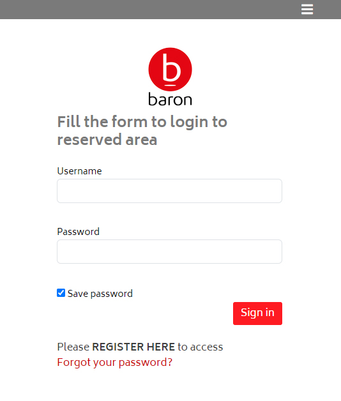Open the Forgot your password link
The height and width of the screenshot is (401, 341).
114,363
